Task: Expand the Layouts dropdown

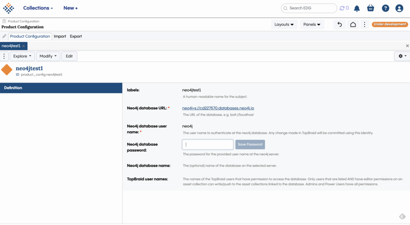Action: point(284,24)
